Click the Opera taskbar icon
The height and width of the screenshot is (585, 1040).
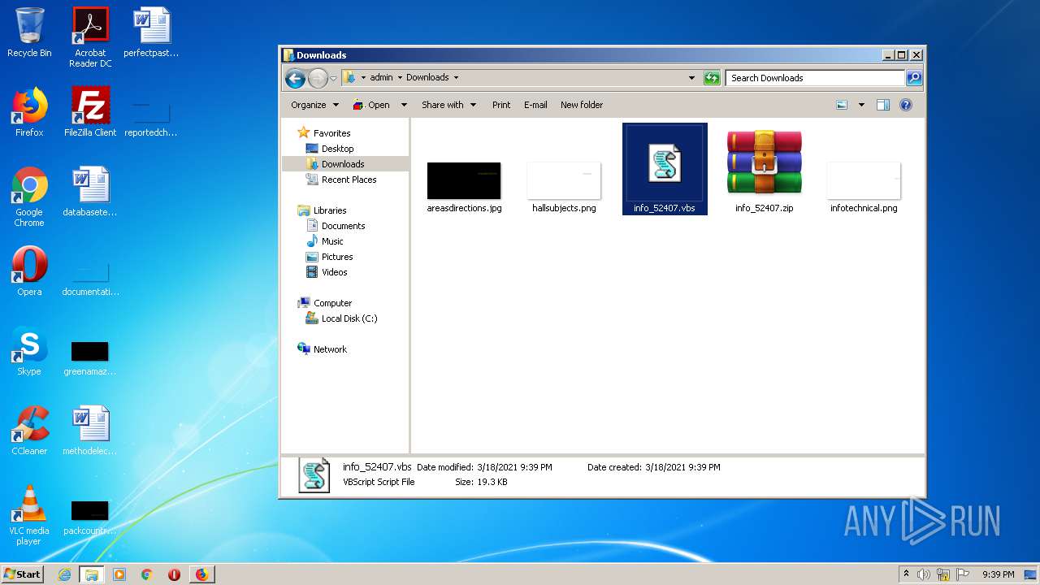174,574
